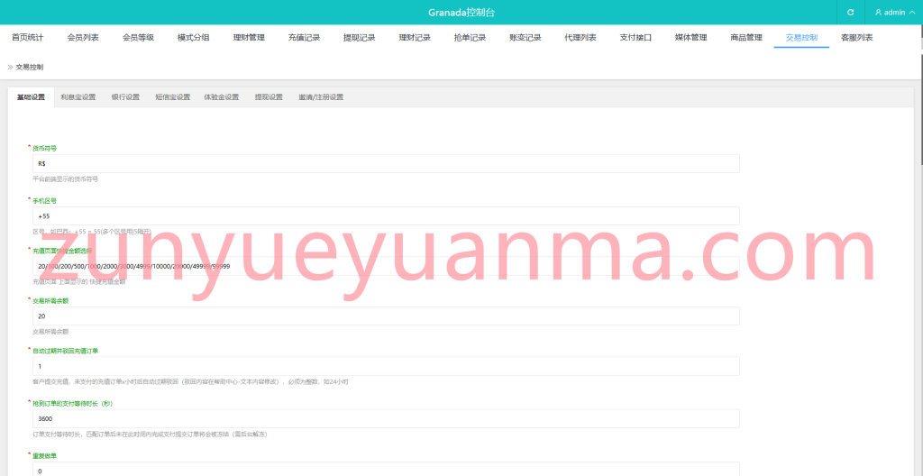Click the 充值页面快捷金额 amounts input field
Screen dimensions: 923x476
pyautogui.click(x=386, y=266)
